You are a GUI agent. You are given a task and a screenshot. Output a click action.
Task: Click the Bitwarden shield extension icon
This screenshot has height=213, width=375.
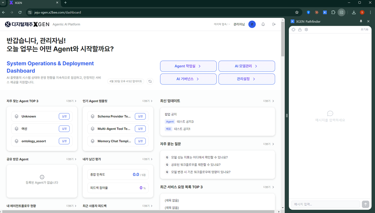pos(308,12)
